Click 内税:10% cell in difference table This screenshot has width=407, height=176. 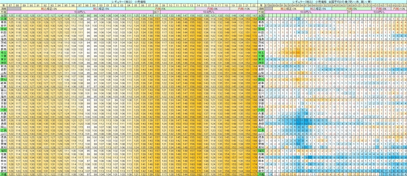point(399,8)
